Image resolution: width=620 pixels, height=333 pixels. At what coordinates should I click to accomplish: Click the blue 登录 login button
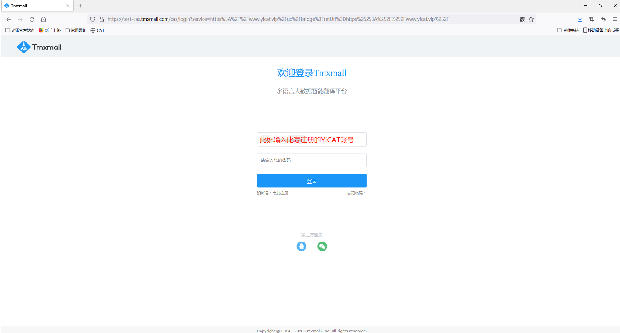[312, 181]
